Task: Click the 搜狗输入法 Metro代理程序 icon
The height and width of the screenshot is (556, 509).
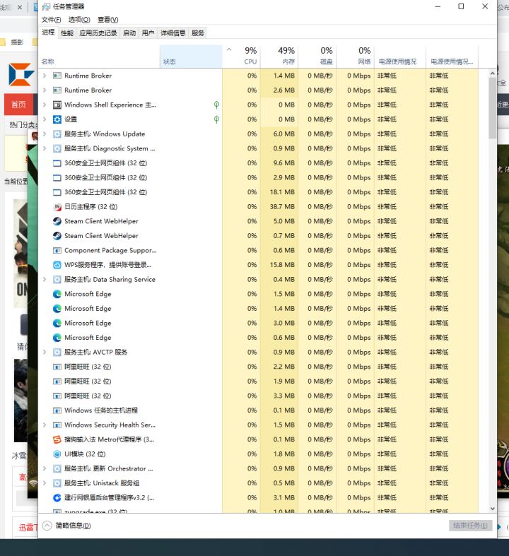Action: click(x=57, y=439)
